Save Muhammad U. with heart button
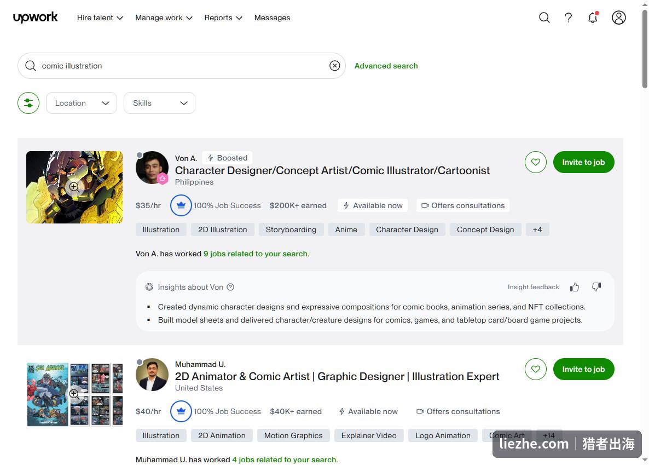The height and width of the screenshot is (465, 649). (x=536, y=369)
